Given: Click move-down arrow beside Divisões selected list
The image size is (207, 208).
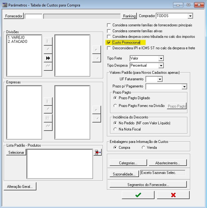Looking at the screenshot, I should point(97,58).
